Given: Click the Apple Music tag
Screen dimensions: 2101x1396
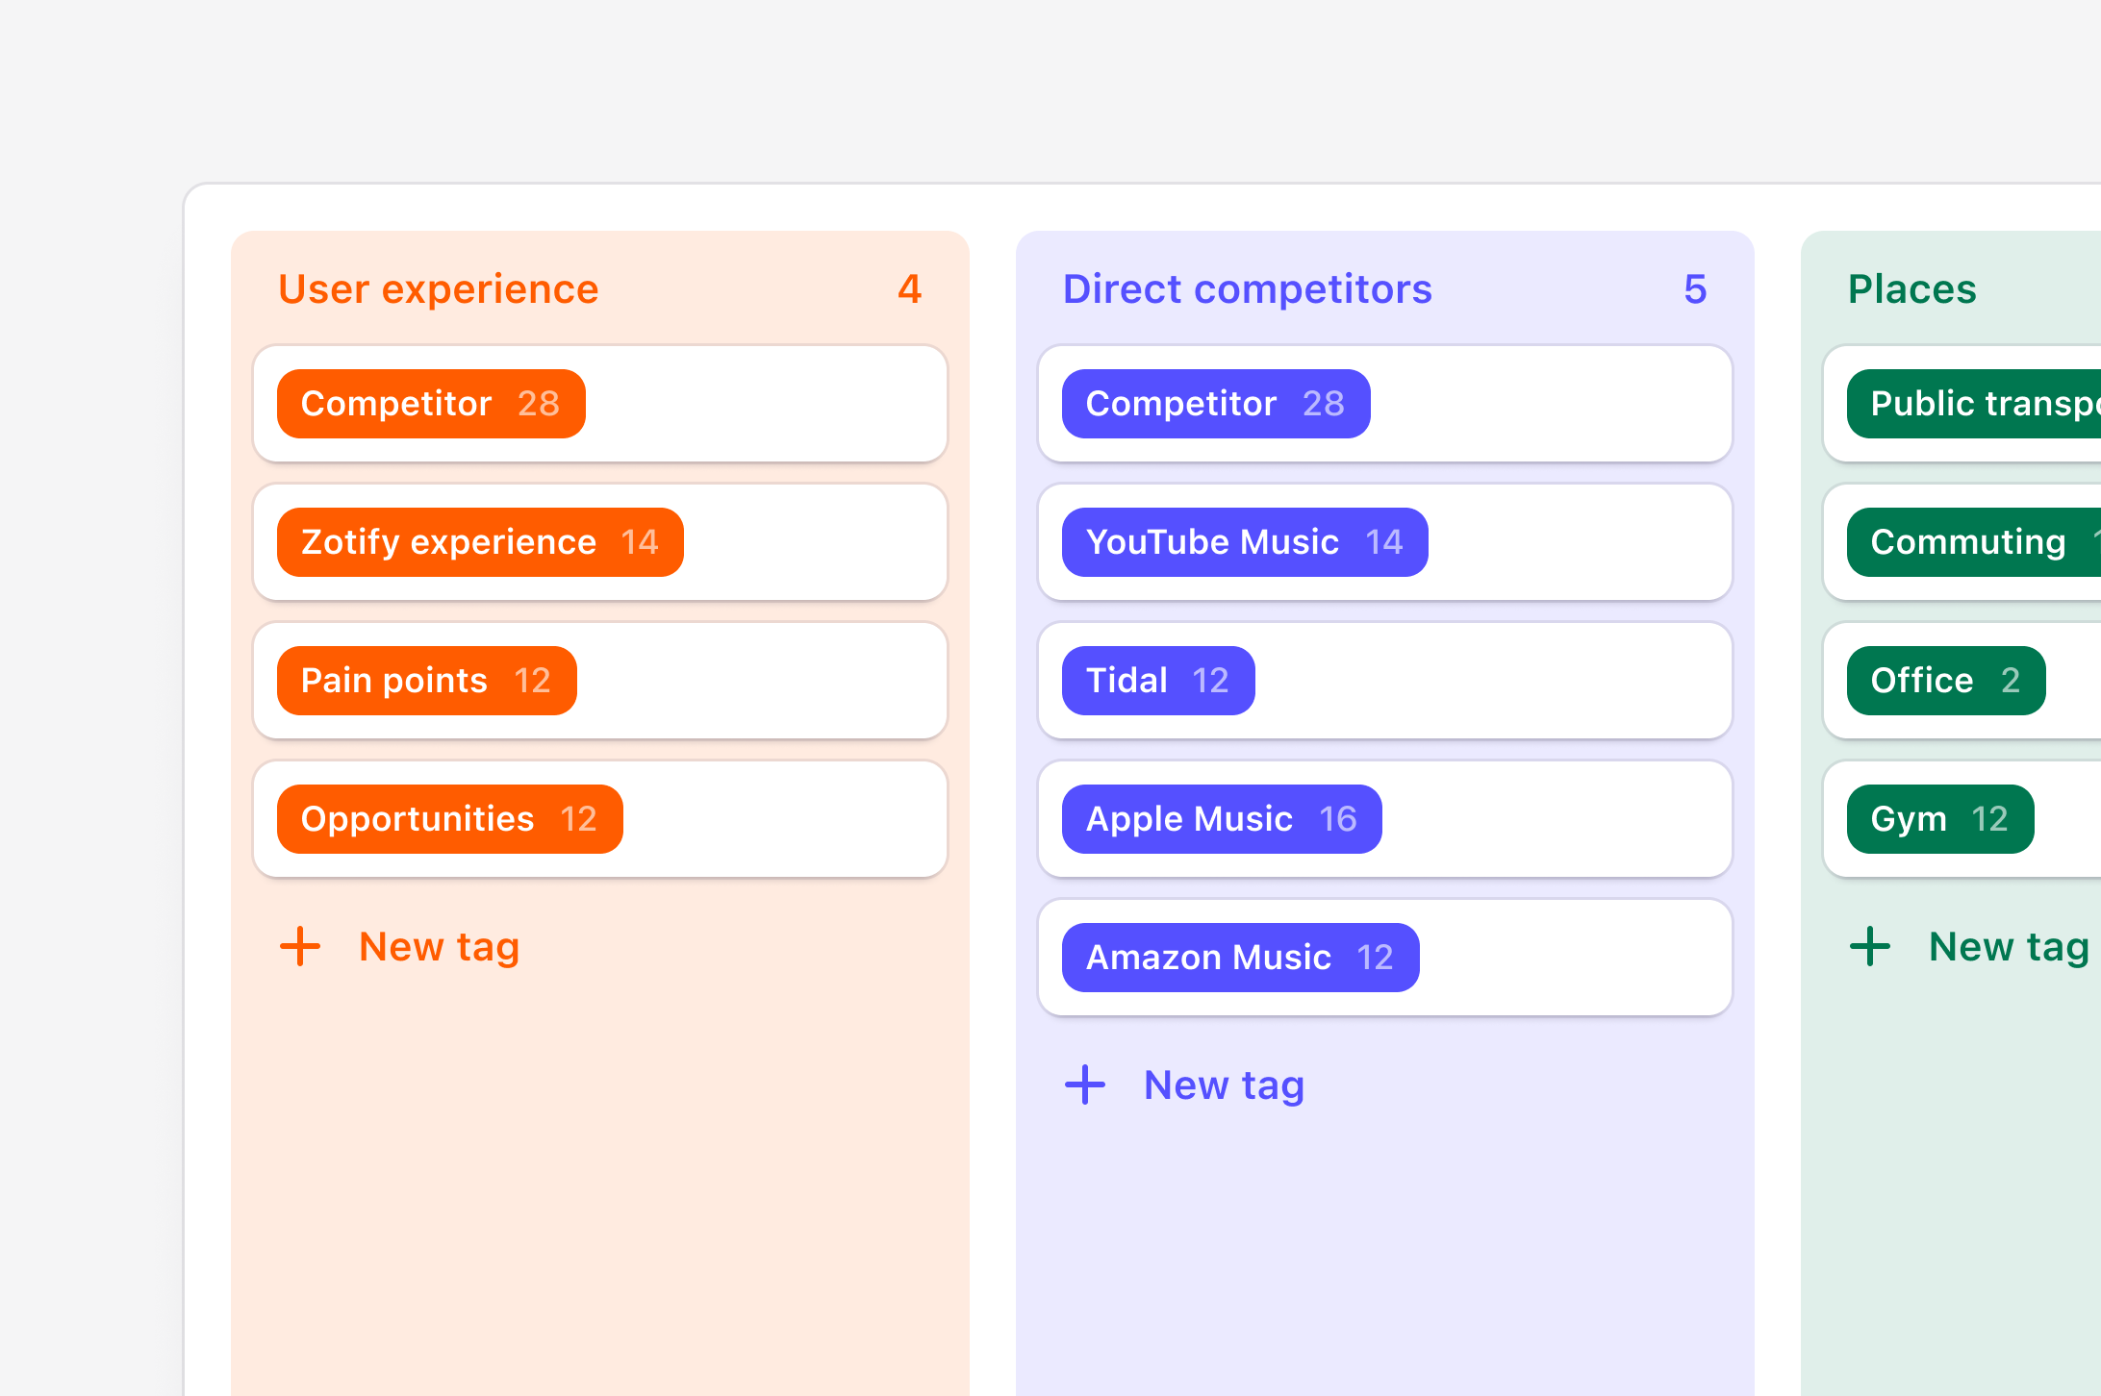Looking at the screenshot, I should click(1222, 819).
